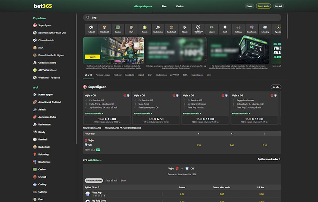Open Bandy in the sidebar

pyautogui.click(x=42, y=132)
